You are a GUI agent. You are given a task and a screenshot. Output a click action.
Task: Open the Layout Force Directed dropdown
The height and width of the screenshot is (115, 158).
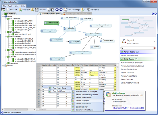(x=155, y=42)
